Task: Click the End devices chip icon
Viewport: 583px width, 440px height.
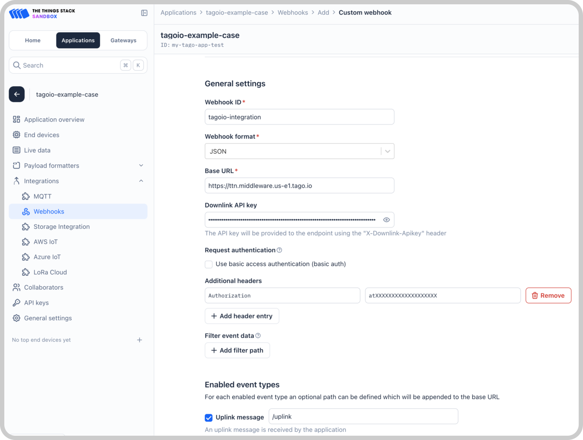Action: point(16,135)
